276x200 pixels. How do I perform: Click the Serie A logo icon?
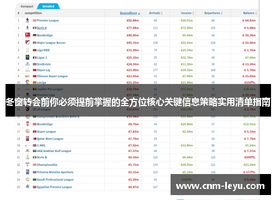(x=28, y=28)
